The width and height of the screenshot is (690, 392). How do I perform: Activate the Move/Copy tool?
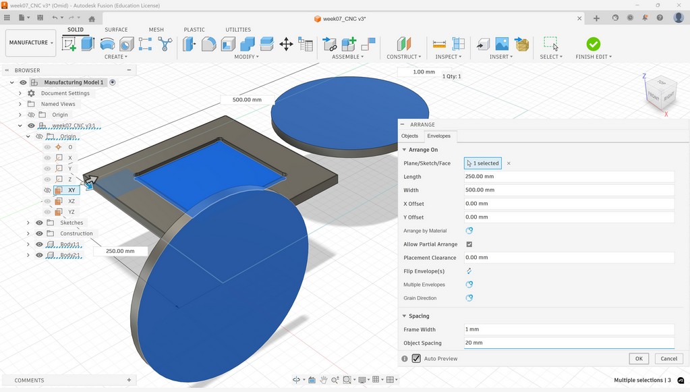tap(285, 43)
